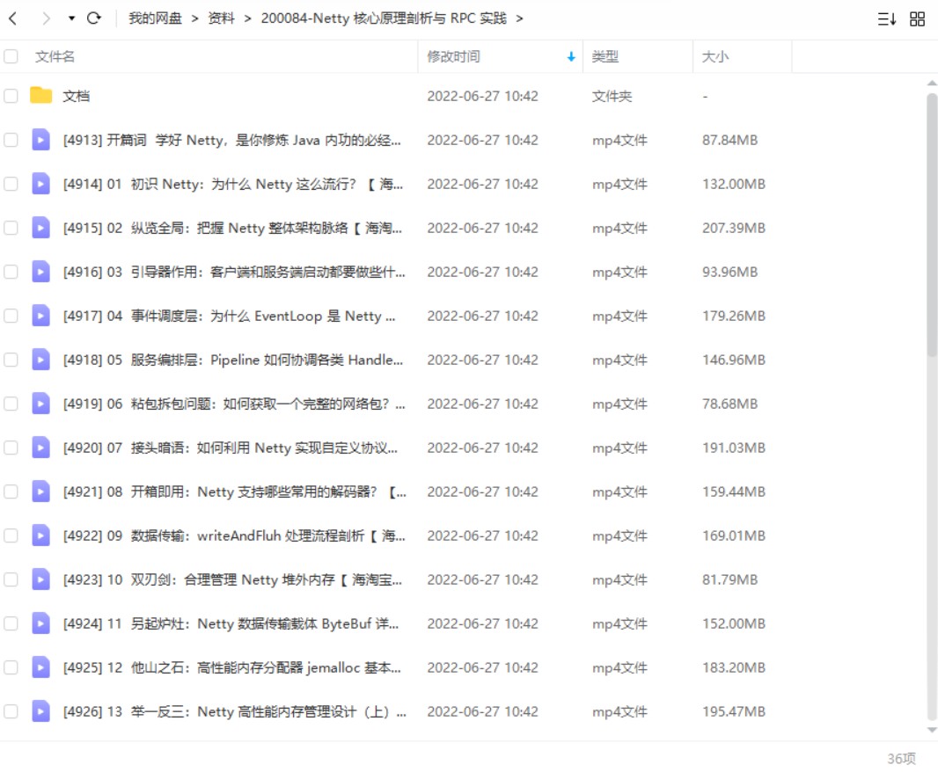
Task: Check the [4919] 06 file checkbox
Action: coord(11,404)
